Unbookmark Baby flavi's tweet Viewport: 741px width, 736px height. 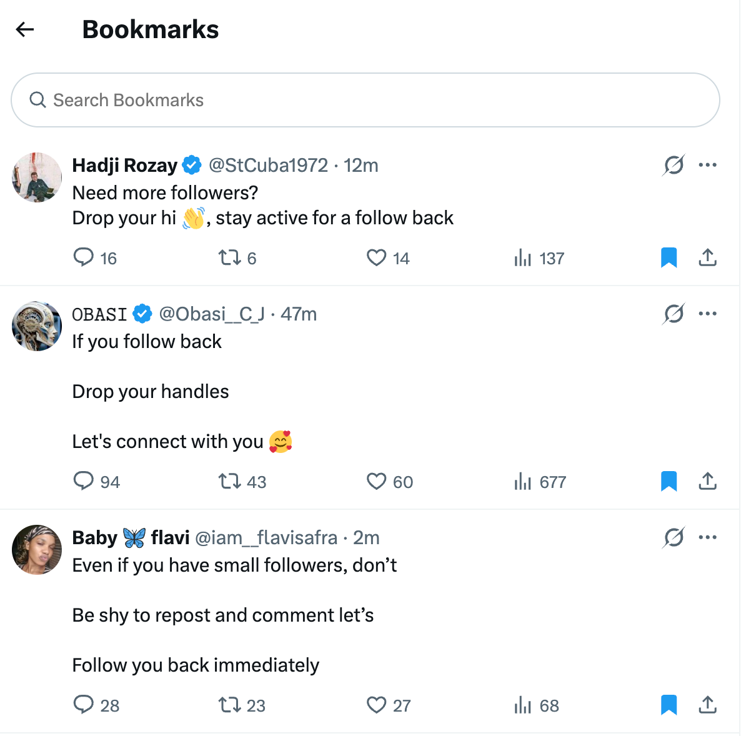[669, 704]
